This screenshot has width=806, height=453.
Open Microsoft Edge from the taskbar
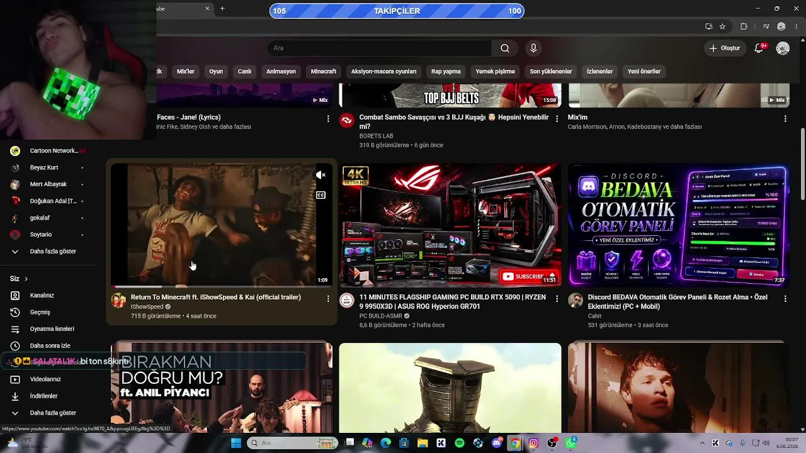pos(386,443)
